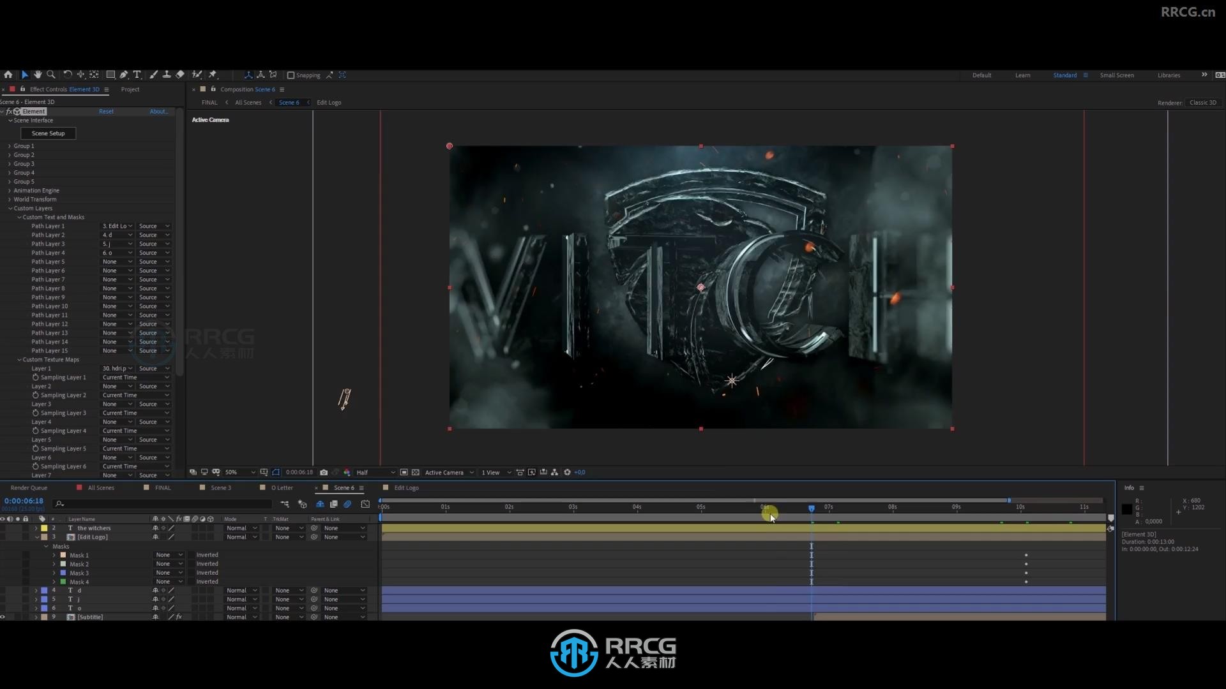Toggle Inverted checkbox for Mask 2
1226x689 pixels.
[192, 564]
